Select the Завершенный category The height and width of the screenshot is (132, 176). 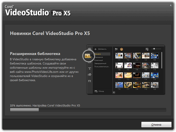(100, 63)
